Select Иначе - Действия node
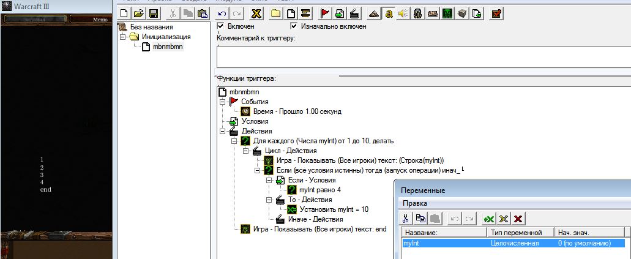Viewport: 631px width, 259px height. [316, 220]
